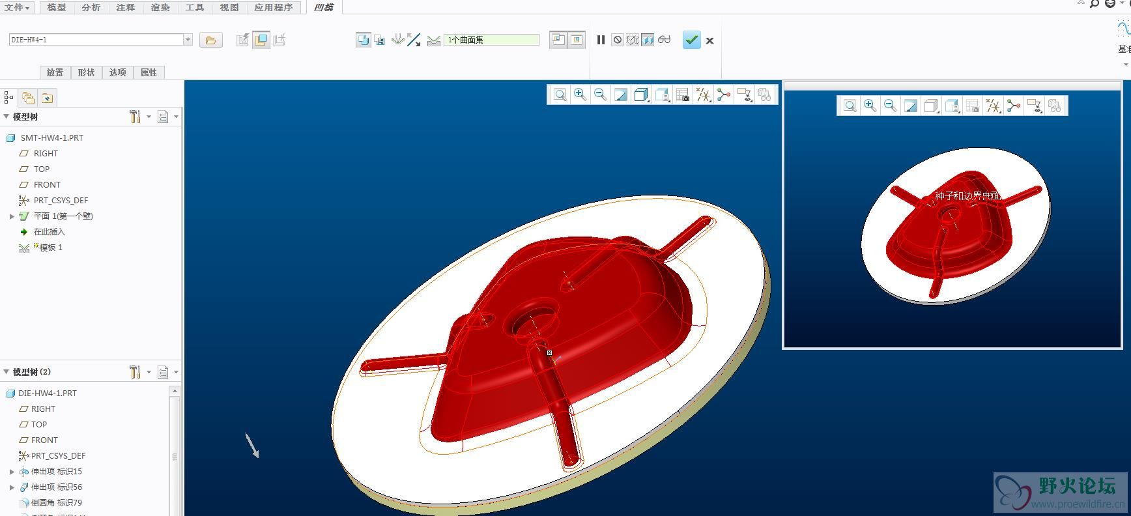Select DIE-HW4-1.PRT in the second tree
The image size is (1131, 516).
48,393
